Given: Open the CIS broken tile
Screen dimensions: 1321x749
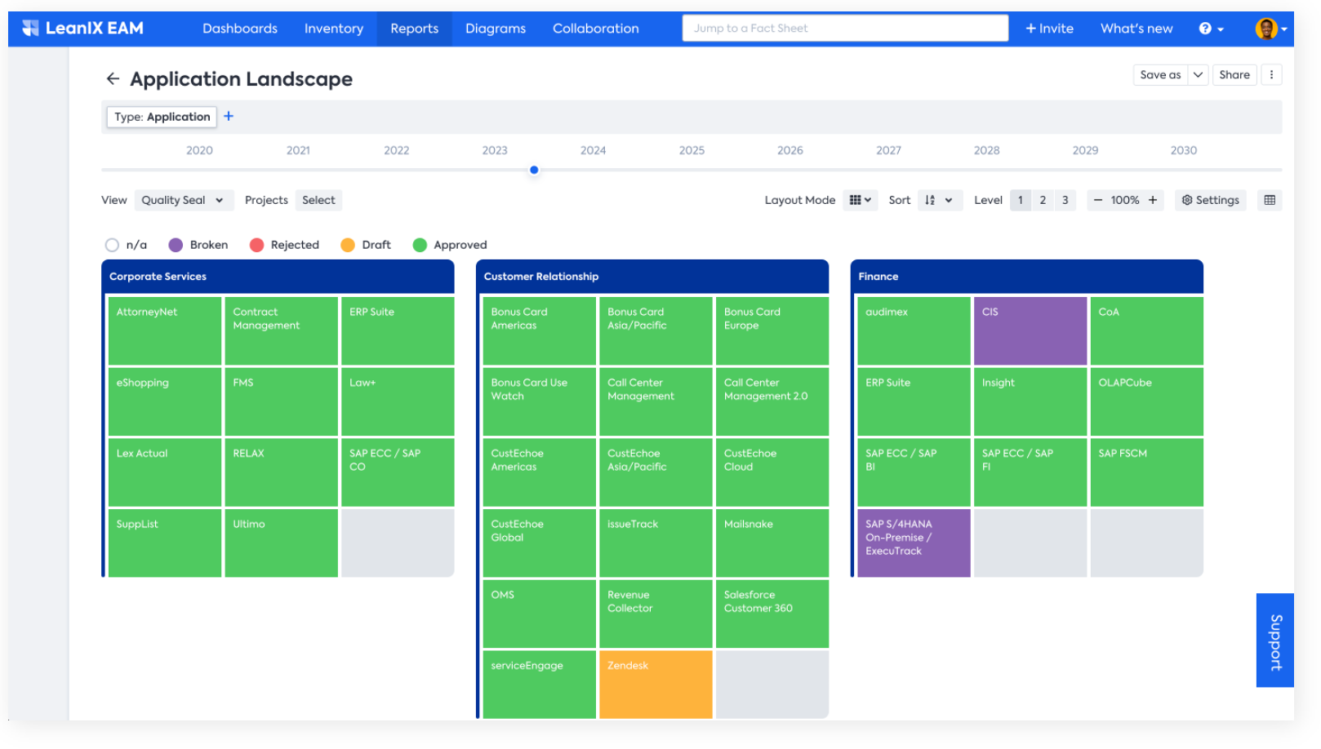Looking at the screenshot, I should (x=1030, y=330).
